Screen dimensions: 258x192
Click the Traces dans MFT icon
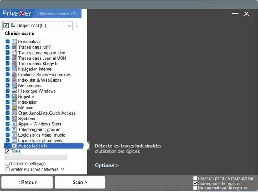[14, 47]
